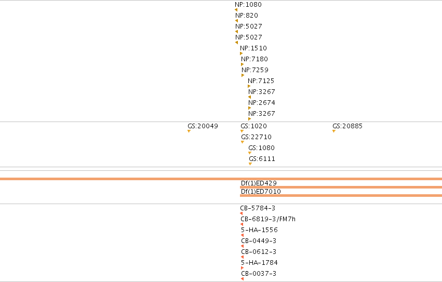
Task: Select the 5-HA-1556 insertion label
Action: click(259, 230)
